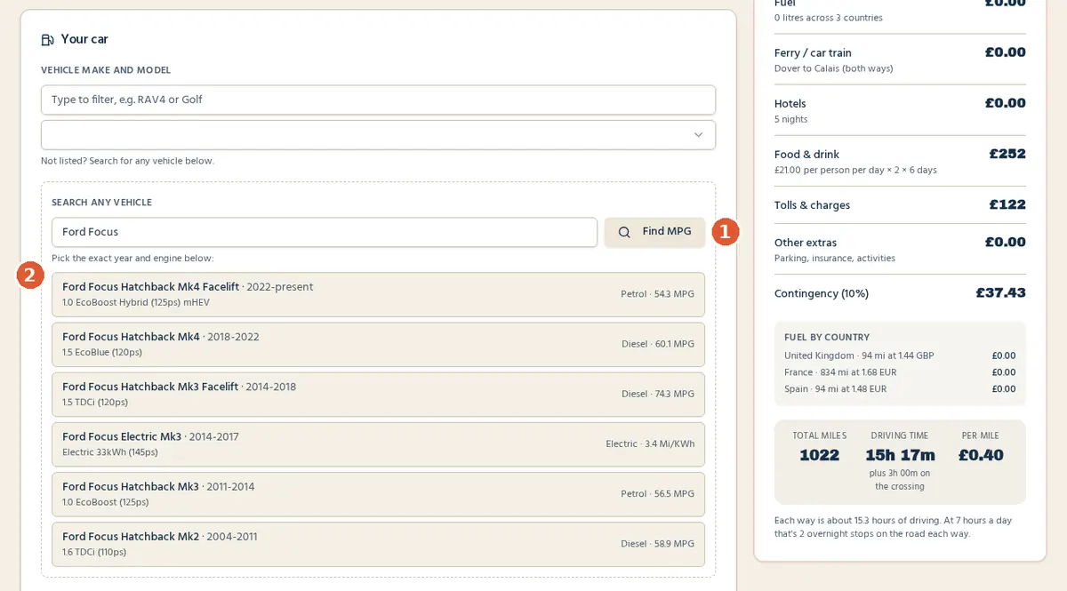Click the fuel pump icon beside Your car
1067x591 pixels.
point(47,40)
